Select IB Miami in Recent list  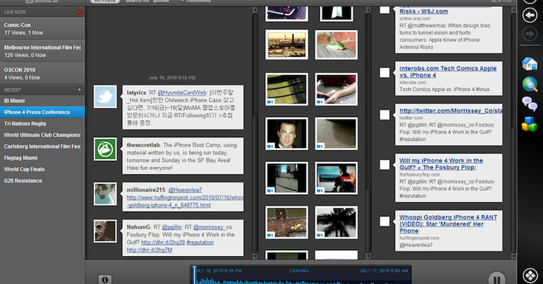coord(42,101)
